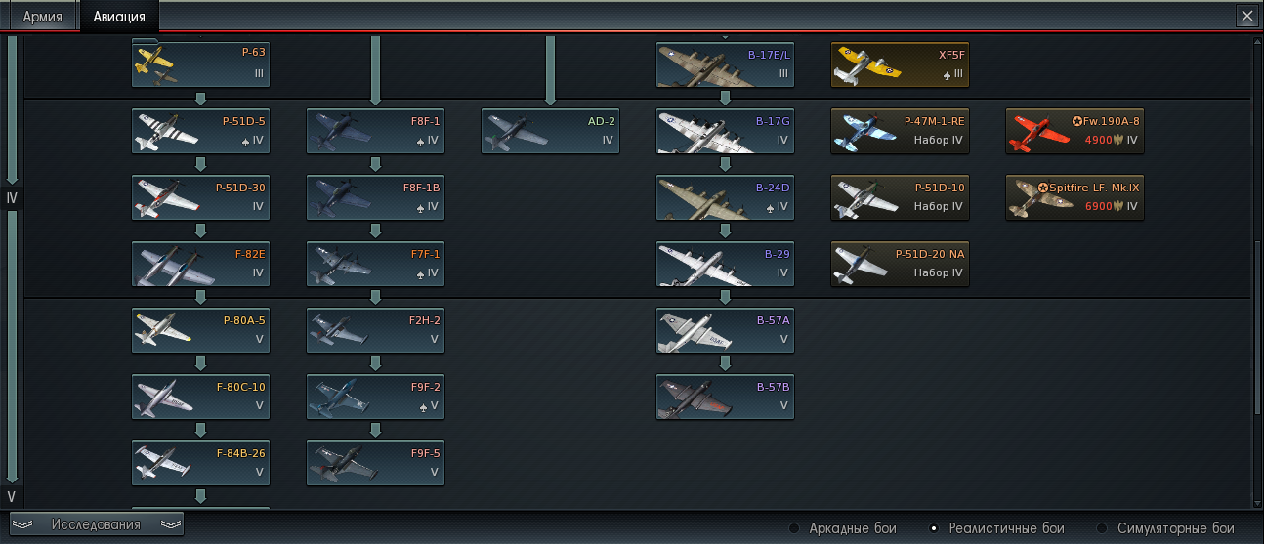Image resolution: width=1264 pixels, height=544 pixels.
Task: Switch to the Авиация tab
Action: [x=119, y=17]
